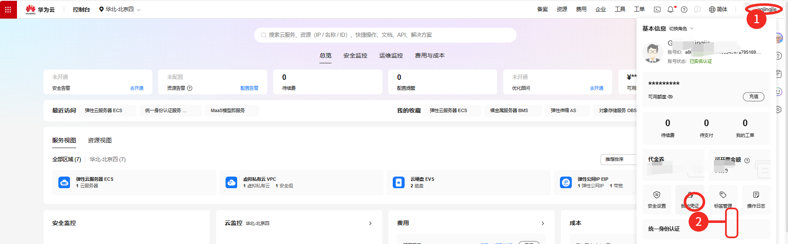
Task: Switch to the 费用与成本 tab
Action: tap(430, 55)
